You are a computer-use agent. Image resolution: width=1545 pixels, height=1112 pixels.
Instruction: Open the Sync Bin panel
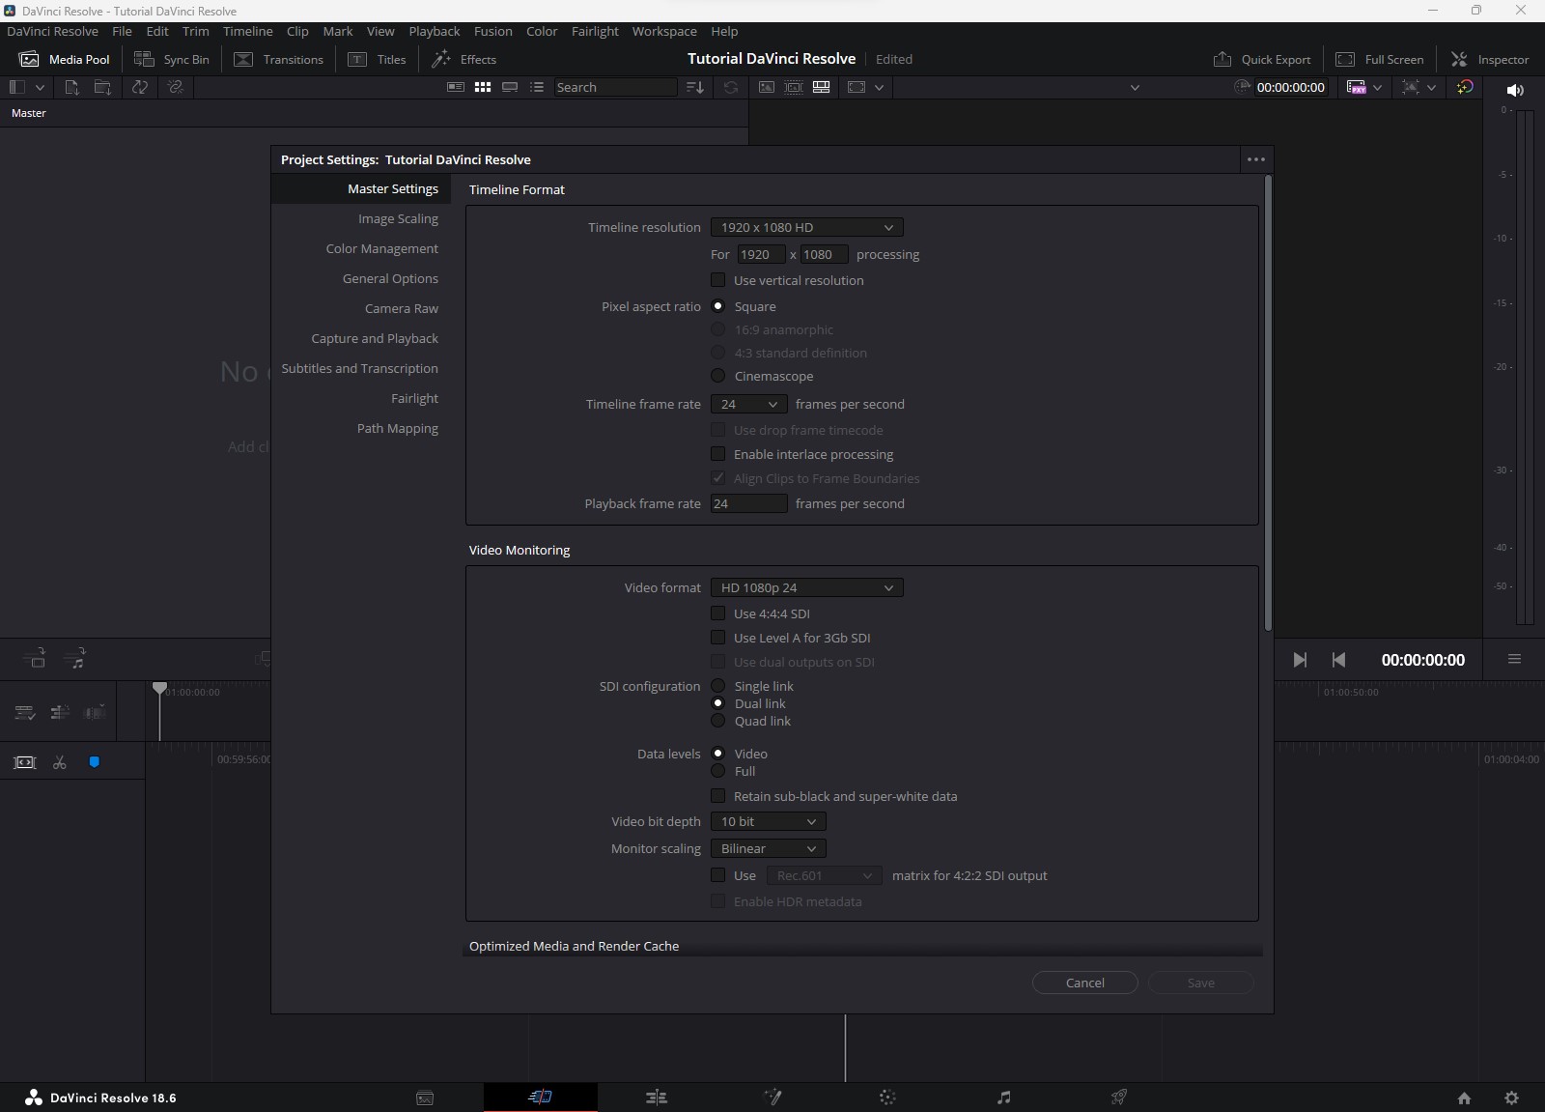[172, 59]
